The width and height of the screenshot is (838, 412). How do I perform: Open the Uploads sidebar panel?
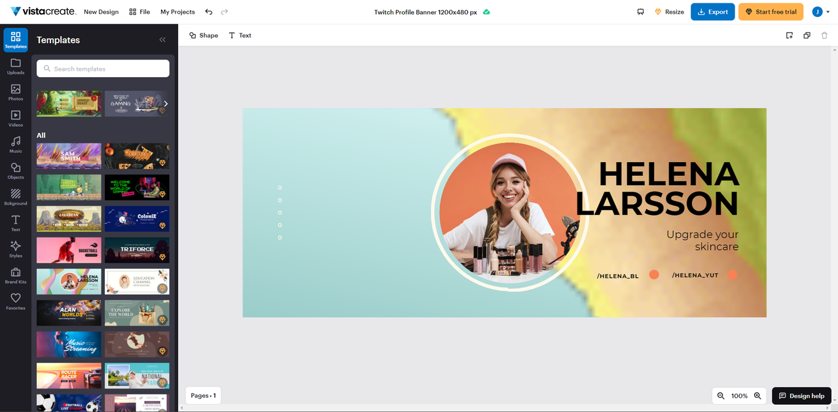coord(16,66)
